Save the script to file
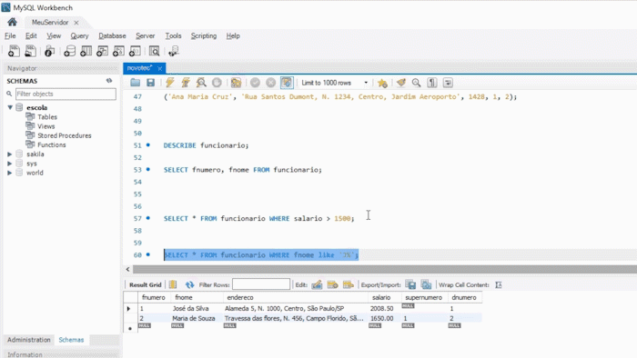Viewport: 637px width, 358px height. click(151, 83)
